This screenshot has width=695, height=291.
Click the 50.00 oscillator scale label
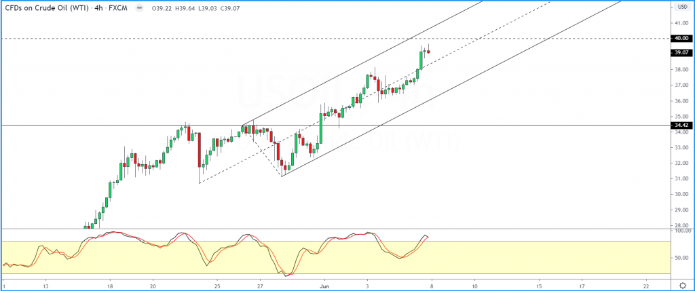point(681,258)
